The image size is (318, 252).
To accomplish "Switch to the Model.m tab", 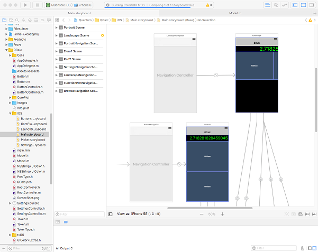I will tap(235, 13).
